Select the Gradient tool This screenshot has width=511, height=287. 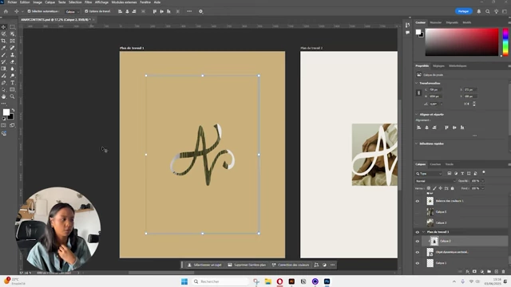tap(3, 69)
